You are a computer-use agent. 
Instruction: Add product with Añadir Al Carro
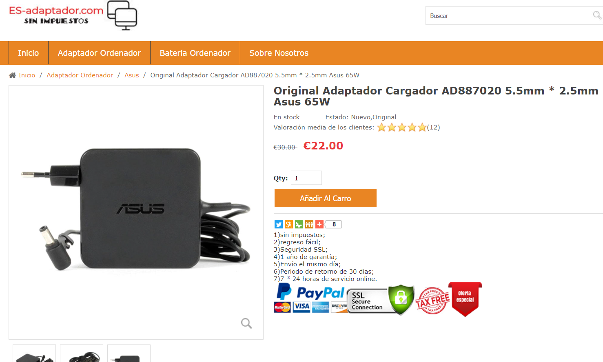pos(326,198)
